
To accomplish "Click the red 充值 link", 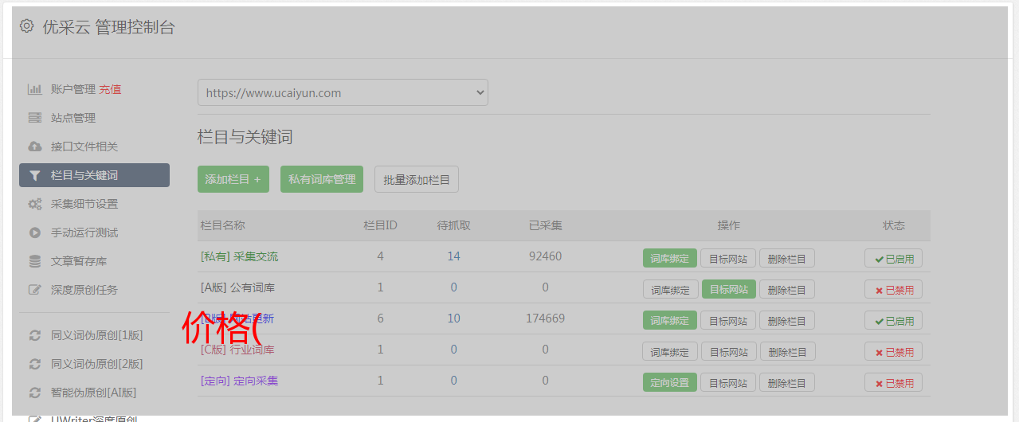I will point(110,89).
